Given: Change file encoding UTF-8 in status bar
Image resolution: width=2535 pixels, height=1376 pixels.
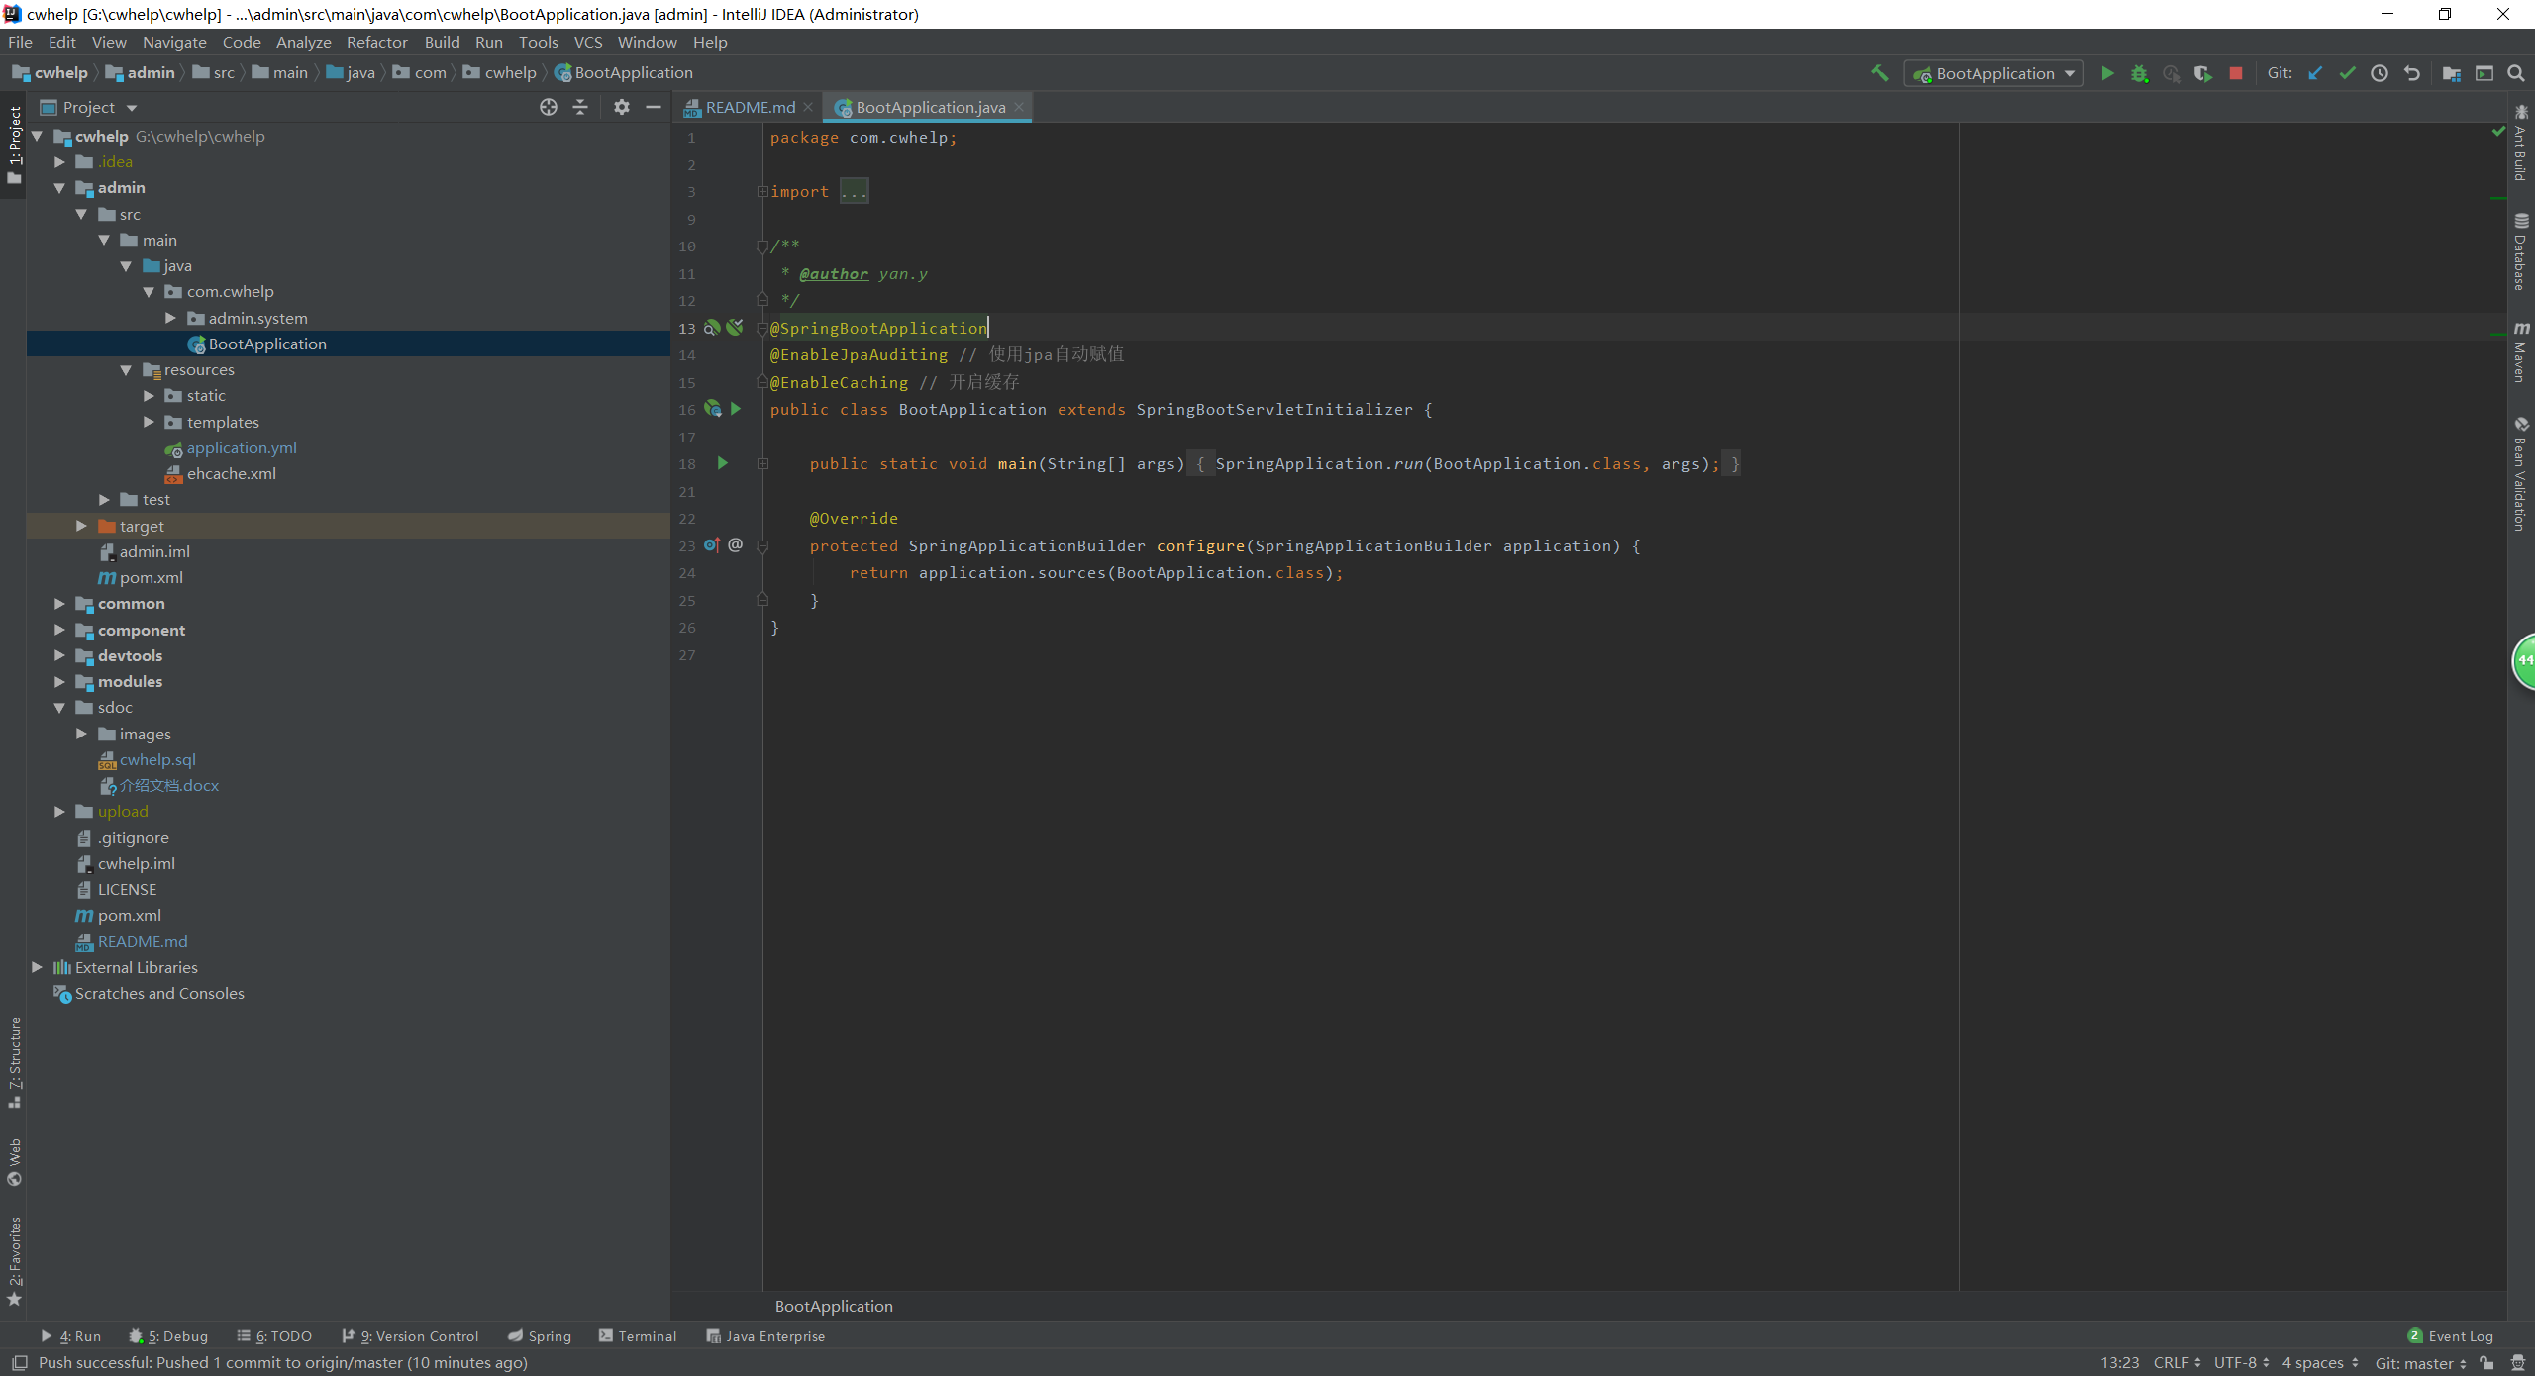Looking at the screenshot, I should click(x=2241, y=1363).
